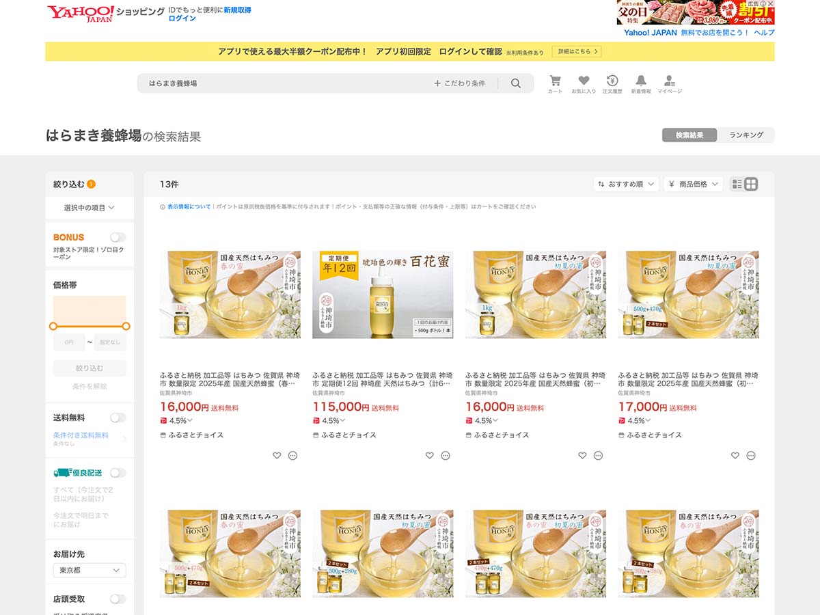Viewport: 820px width, 615px height.
Task: Click the search text input field
Action: click(287, 83)
